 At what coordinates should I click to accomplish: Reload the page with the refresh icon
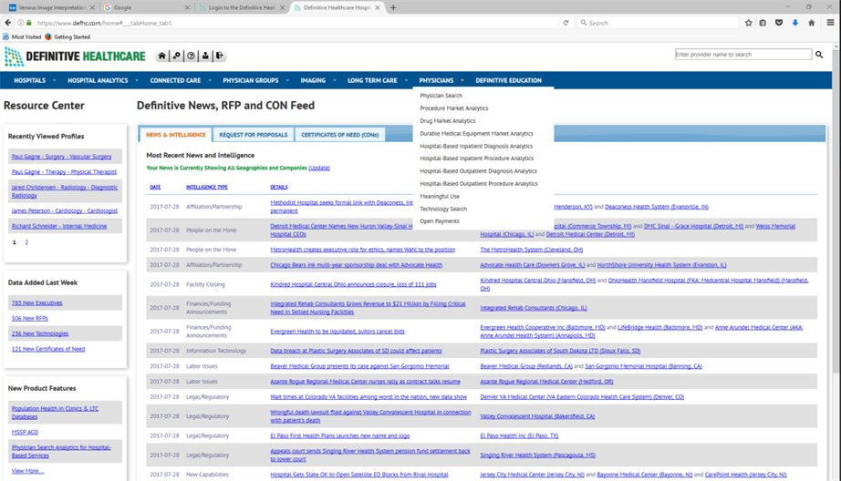(566, 23)
